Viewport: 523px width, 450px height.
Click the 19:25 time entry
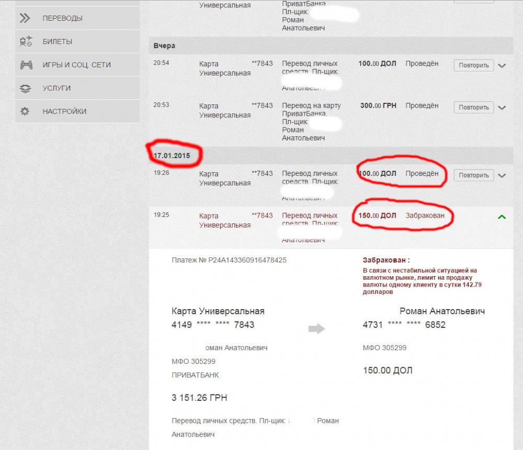pos(161,215)
